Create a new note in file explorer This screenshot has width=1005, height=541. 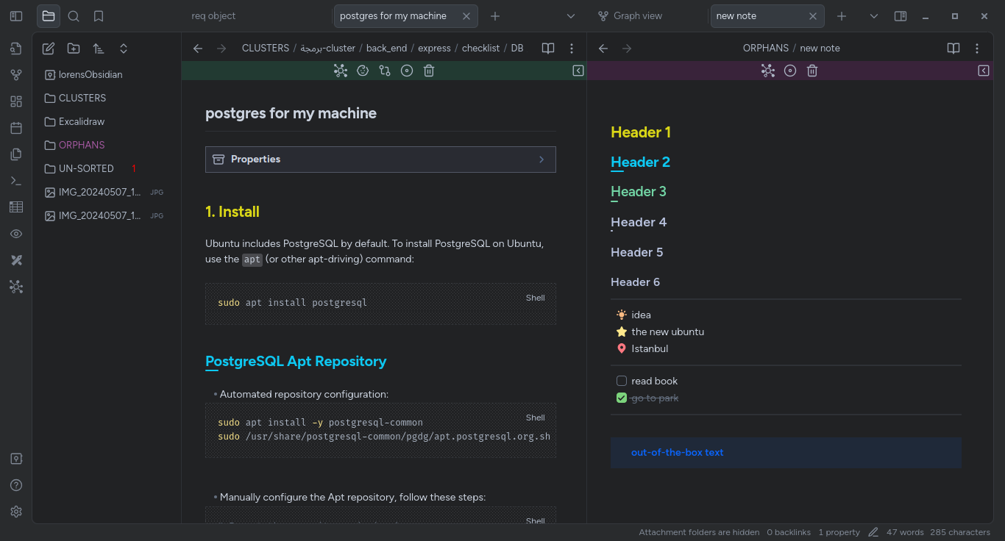click(x=49, y=49)
